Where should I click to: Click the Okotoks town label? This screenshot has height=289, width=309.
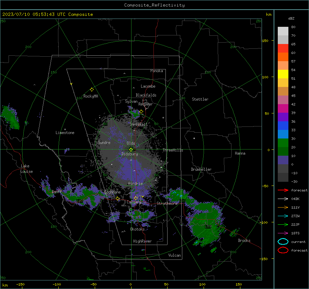coord(137,229)
